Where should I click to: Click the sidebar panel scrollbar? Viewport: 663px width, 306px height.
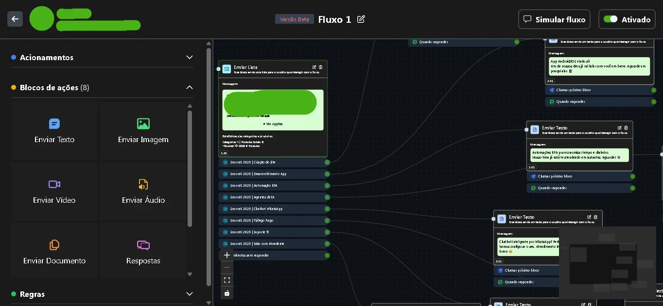tap(209, 166)
